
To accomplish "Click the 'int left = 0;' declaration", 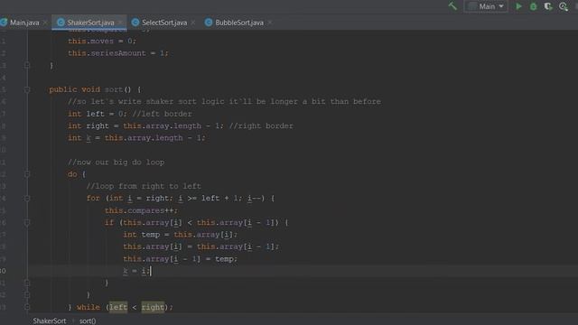I will [x=97, y=114].
